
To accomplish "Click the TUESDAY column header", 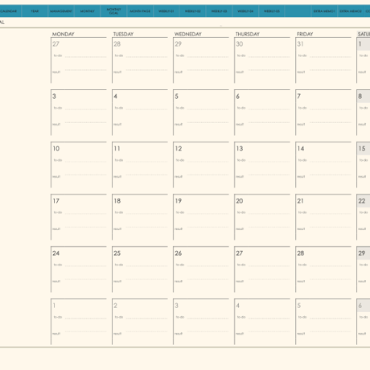I will (x=123, y=34).
